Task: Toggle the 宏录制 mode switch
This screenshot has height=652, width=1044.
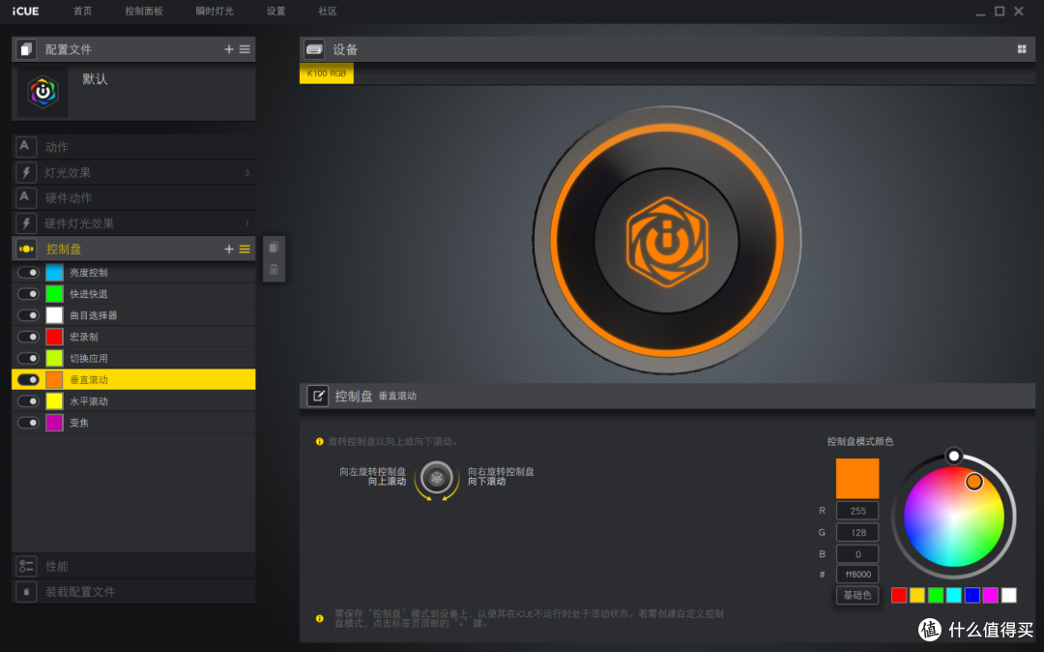Action: [x=28, y=337]
